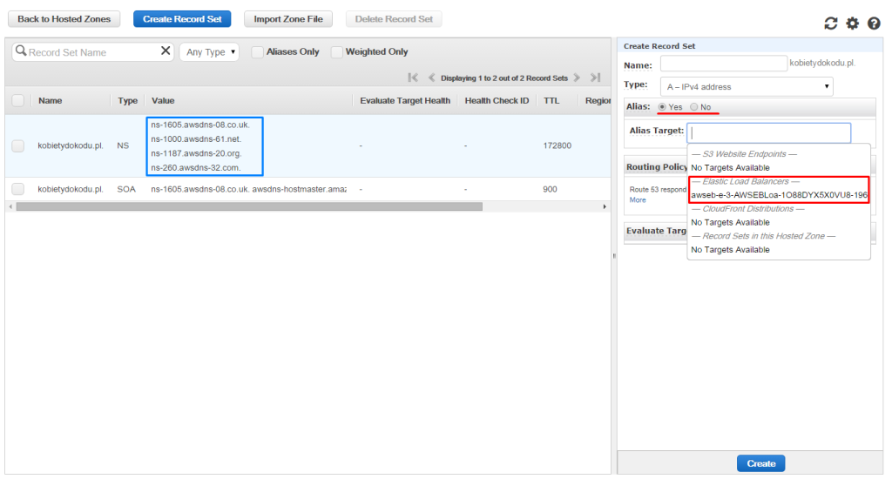Select Alias Yes radio button
892x479 pixels.
click(x=662, y=107)
